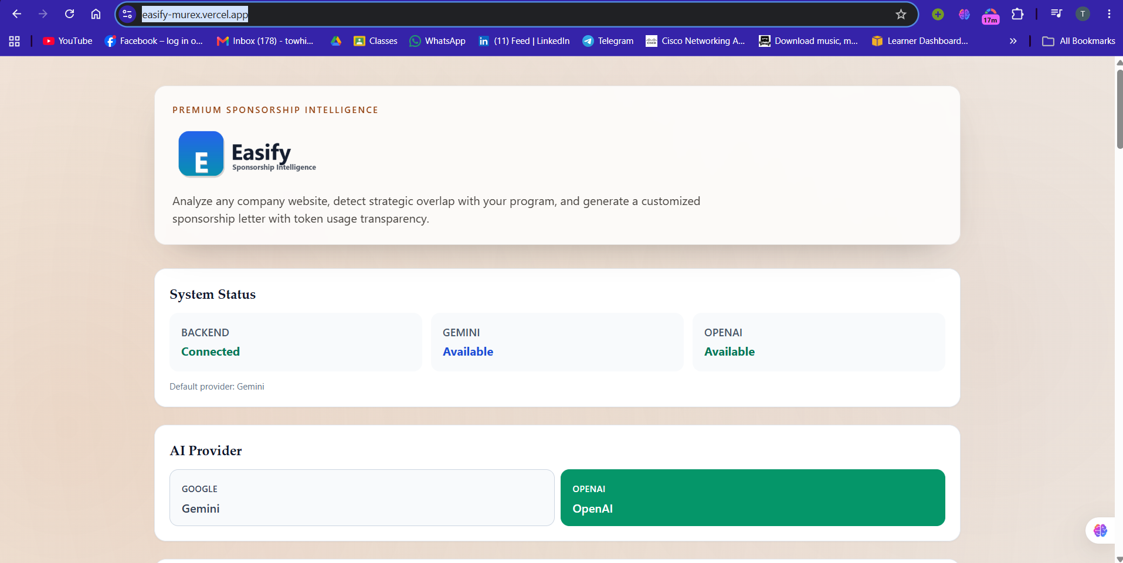The height and width of the screenshot is (563, 1123).
Task: Open the Download music bookmark
Action: (x=808, y=41)
